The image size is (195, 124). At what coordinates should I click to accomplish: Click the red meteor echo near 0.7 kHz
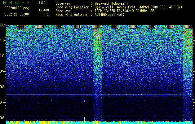point(84,101)
